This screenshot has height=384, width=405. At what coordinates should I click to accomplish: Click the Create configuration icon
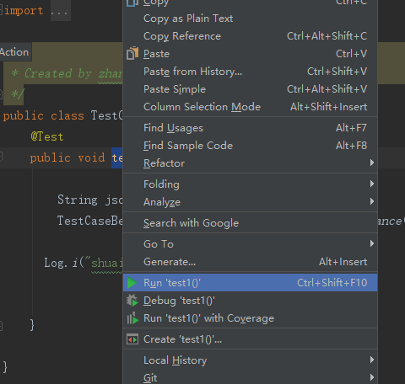[x=132, y=339]
